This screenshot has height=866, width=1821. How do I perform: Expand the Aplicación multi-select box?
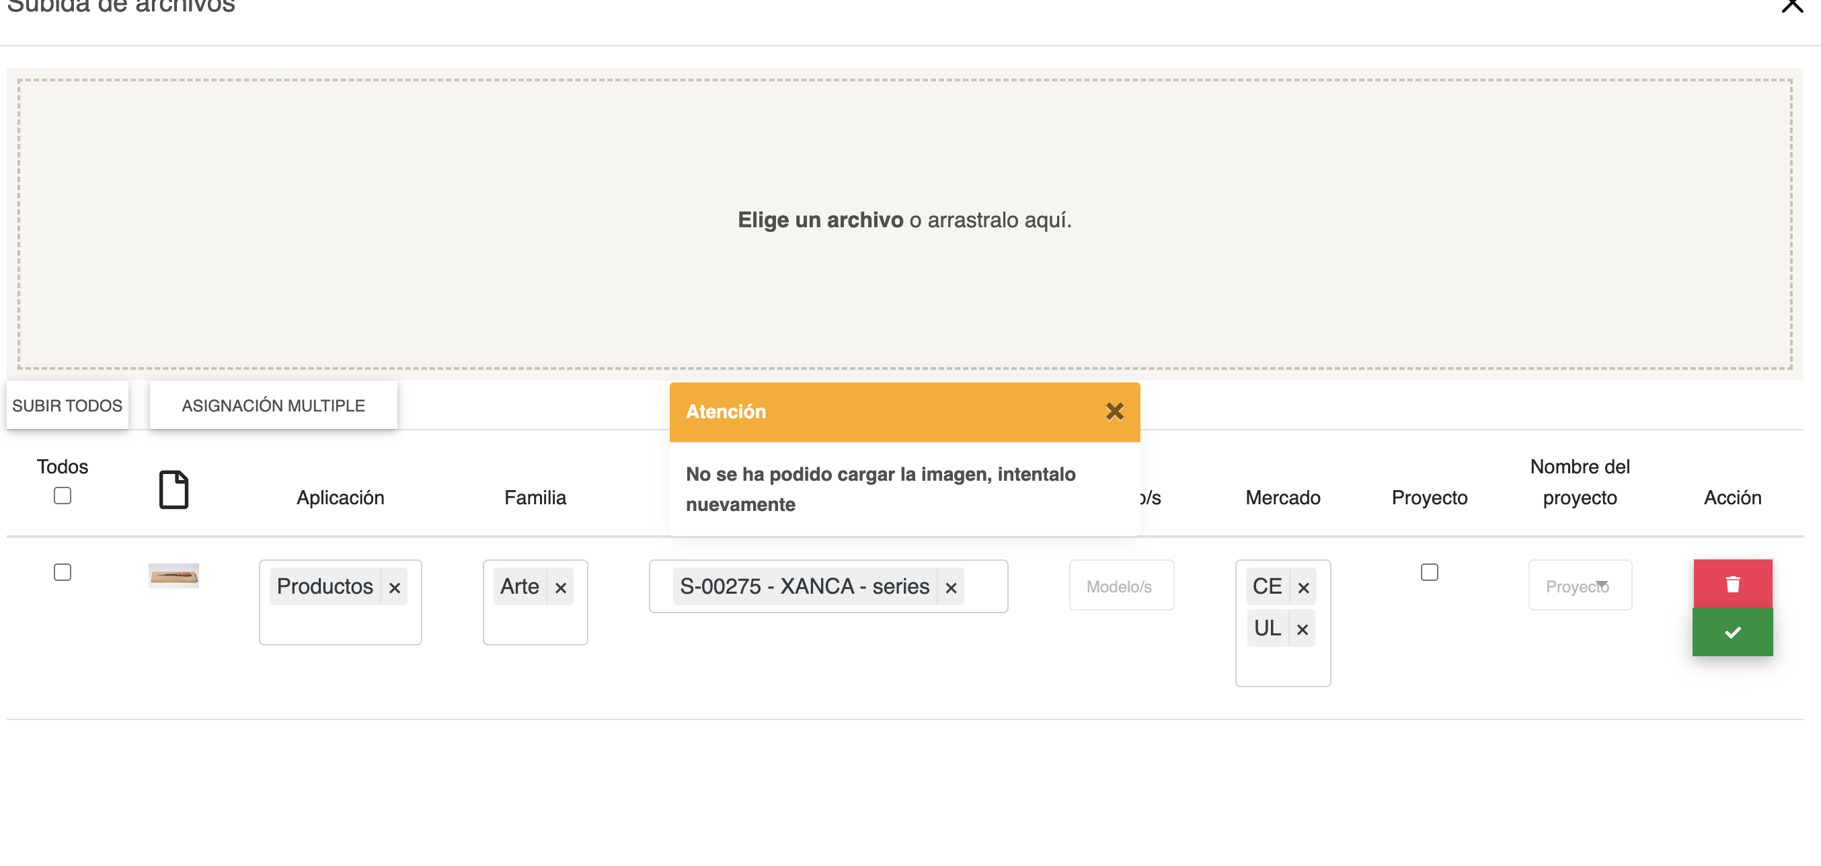pyautogui.click(x=340, y=623)
